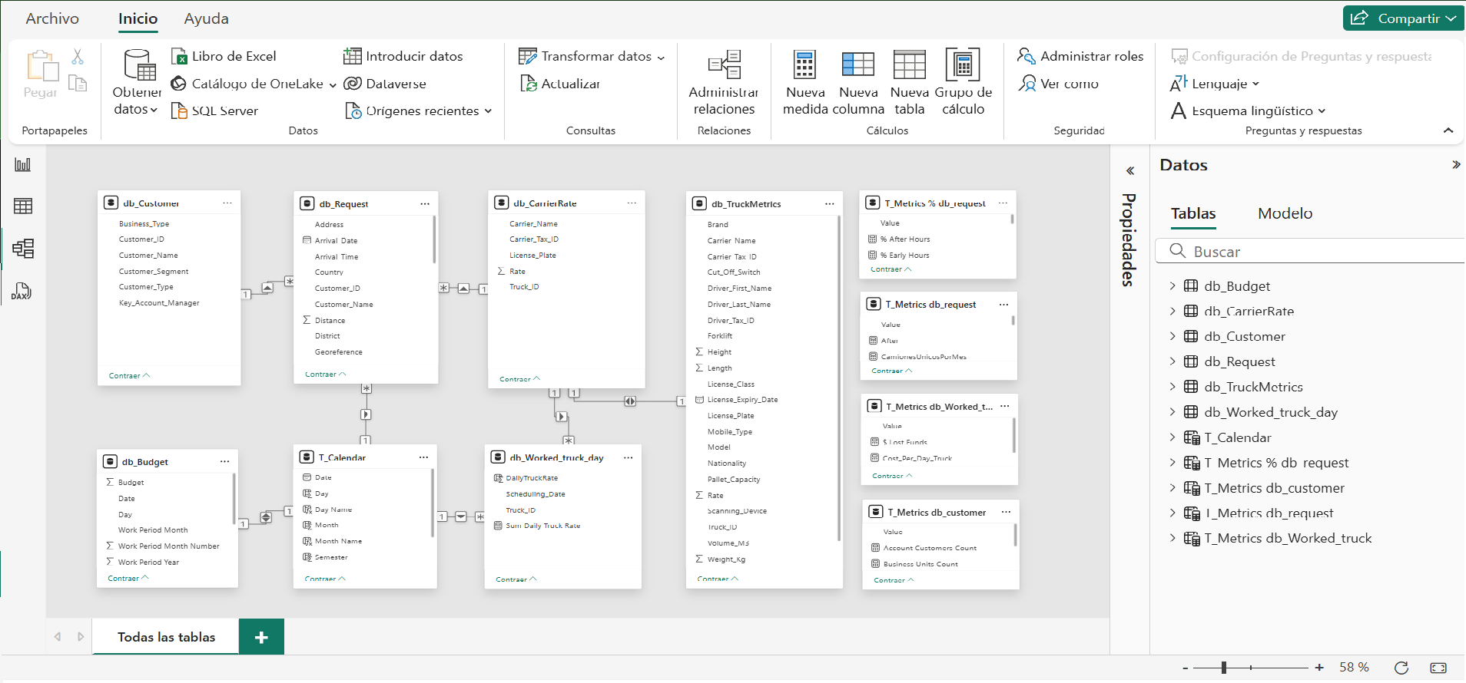Add a Grupo de cálculo
This screenshot has width=1466, height=683.
click(963, 83)
